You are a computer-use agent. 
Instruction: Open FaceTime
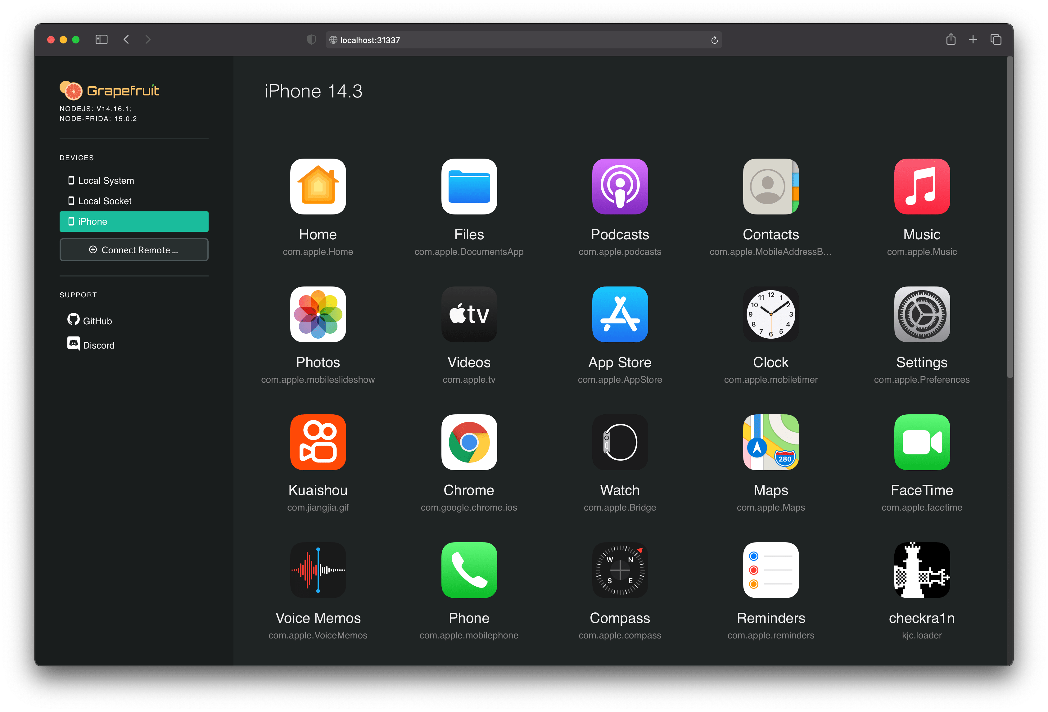(921, 442)
